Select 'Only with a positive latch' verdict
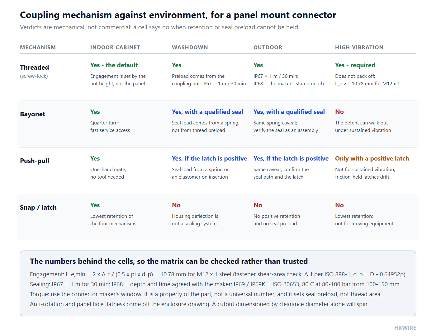The width and height of the screenshot is (436, 336). coord(372,158)
